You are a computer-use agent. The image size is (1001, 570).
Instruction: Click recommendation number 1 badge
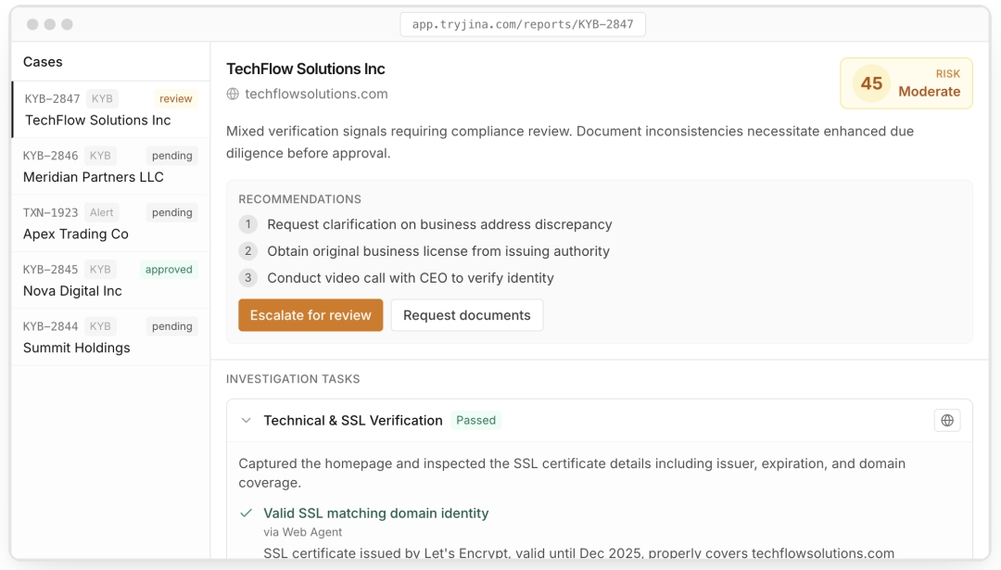coord(247,224)
